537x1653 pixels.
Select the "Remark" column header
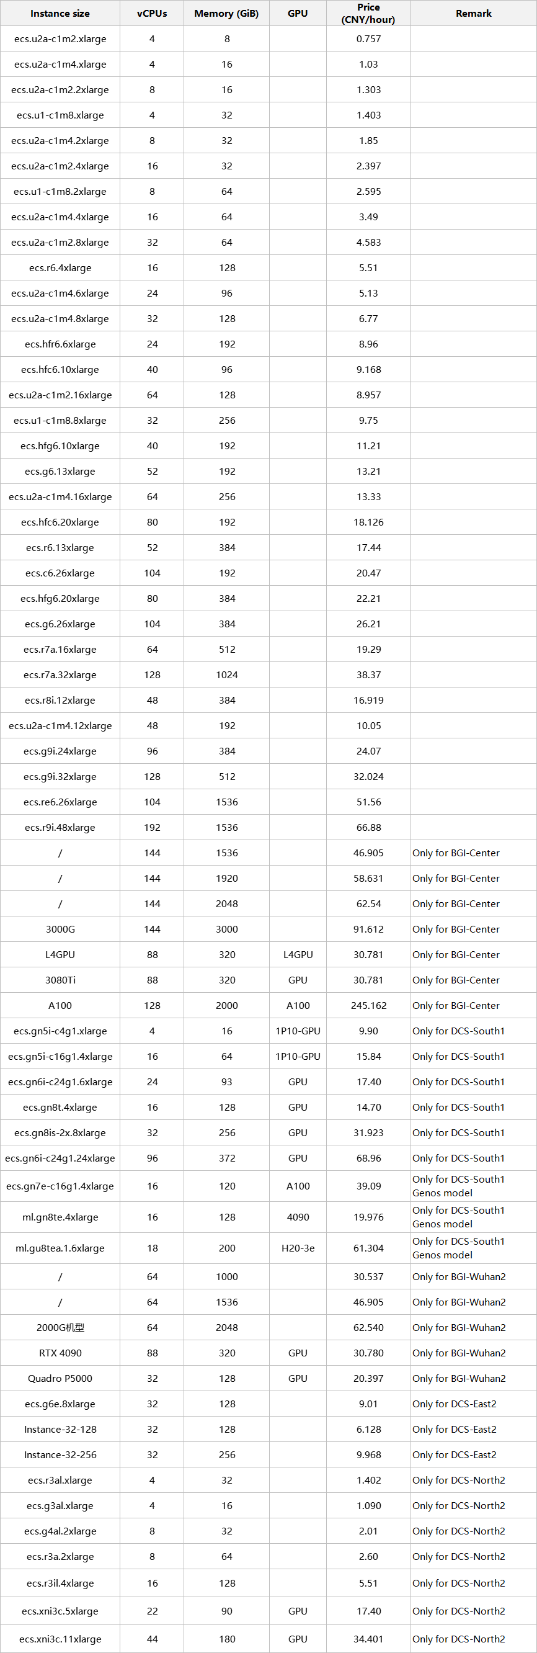pyautogui.click(x=474, y=14)
